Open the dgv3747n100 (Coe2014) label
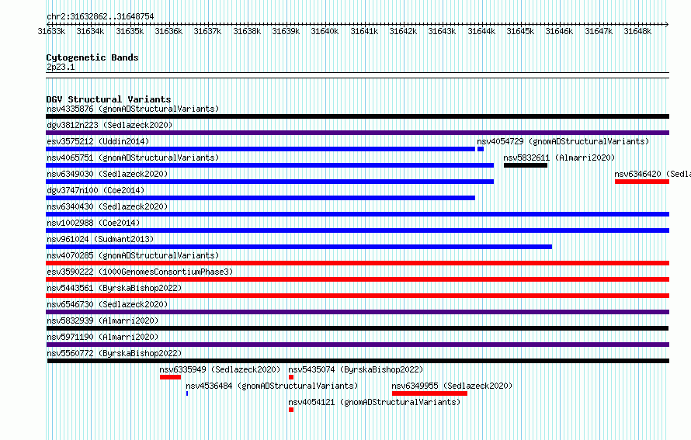This screenshot has height=440, width=691. coord(95,190)
